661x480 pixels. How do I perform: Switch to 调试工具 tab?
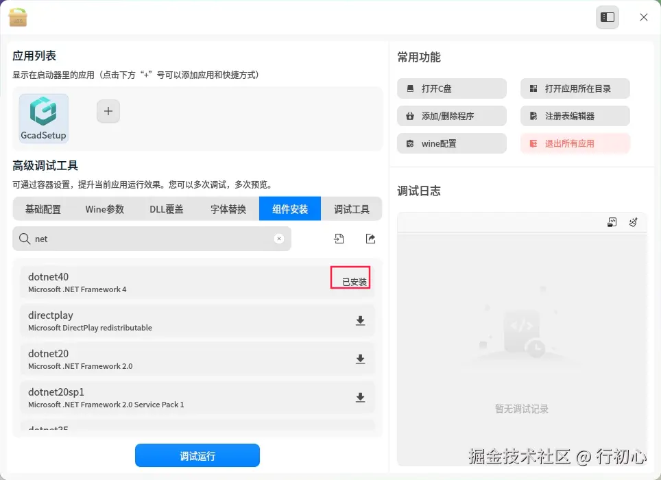352,208
